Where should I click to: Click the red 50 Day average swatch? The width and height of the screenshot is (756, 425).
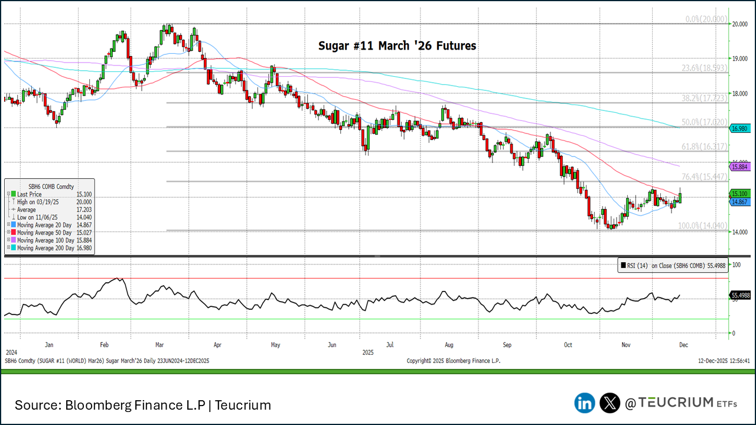click(x=13, y=233)
